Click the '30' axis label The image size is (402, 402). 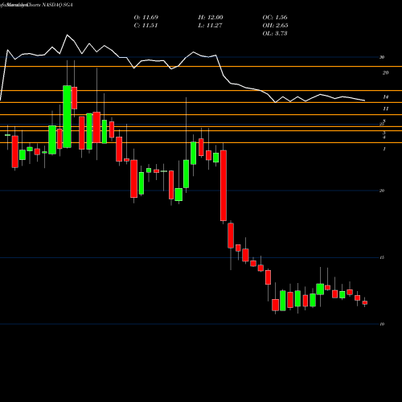coord(382,57)
